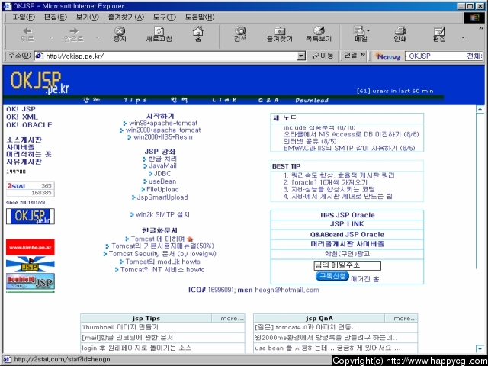This screenshot has width=488, height=366.
Task: Click the JSP LINK table link
Action: coord(347,224)
